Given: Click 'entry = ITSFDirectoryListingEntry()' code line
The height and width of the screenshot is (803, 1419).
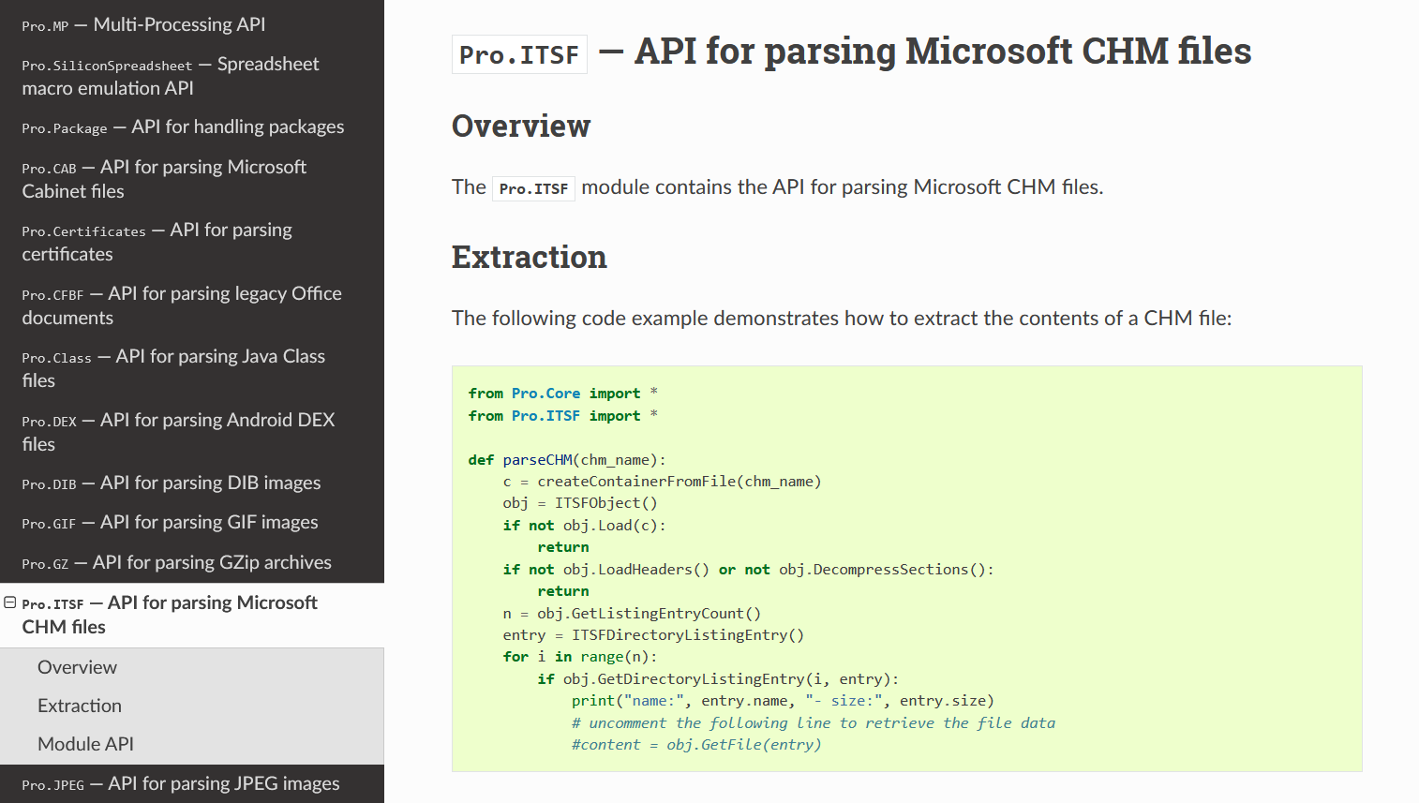Looking at the screenshot, I should (653, 635).
